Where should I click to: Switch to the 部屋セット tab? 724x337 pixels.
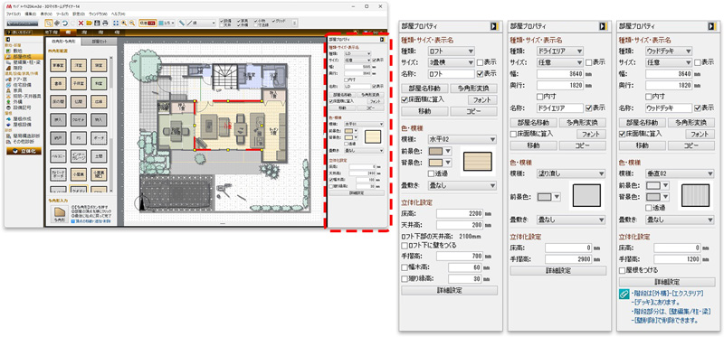click(x=100, y=42)
